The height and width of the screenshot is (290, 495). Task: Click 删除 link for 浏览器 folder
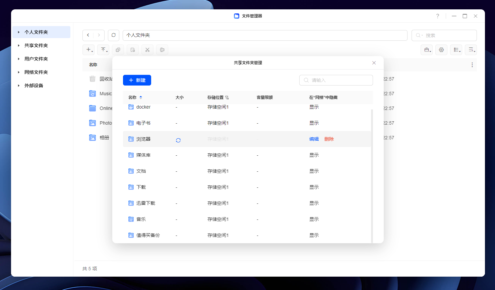(x=329, y=139)
